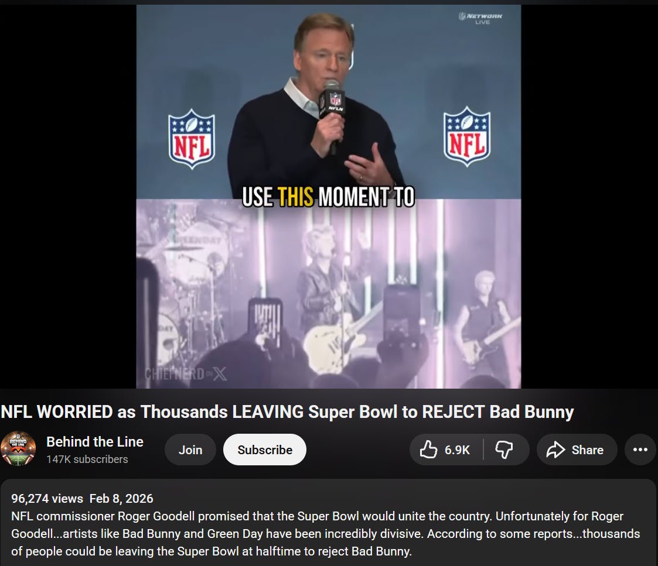Click the Share arrow icon

(x=555, y=450)
